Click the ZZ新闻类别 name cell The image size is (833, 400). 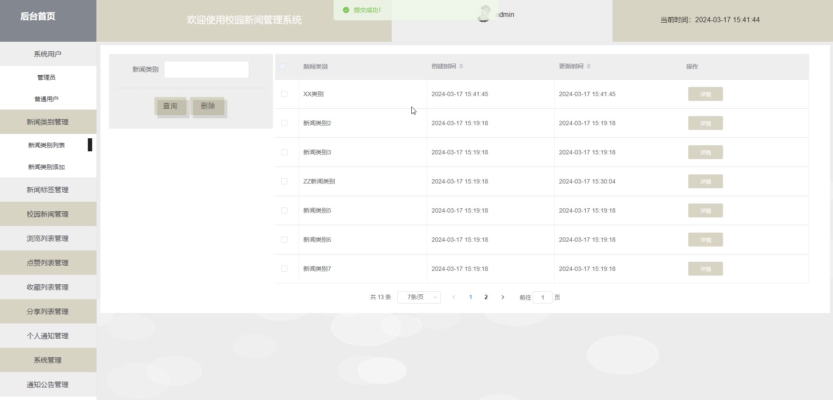319,181
